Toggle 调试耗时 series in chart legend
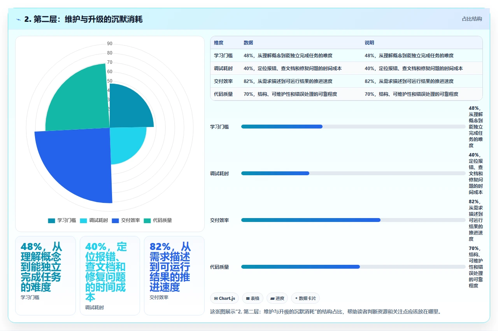 (x=94, y=220)
